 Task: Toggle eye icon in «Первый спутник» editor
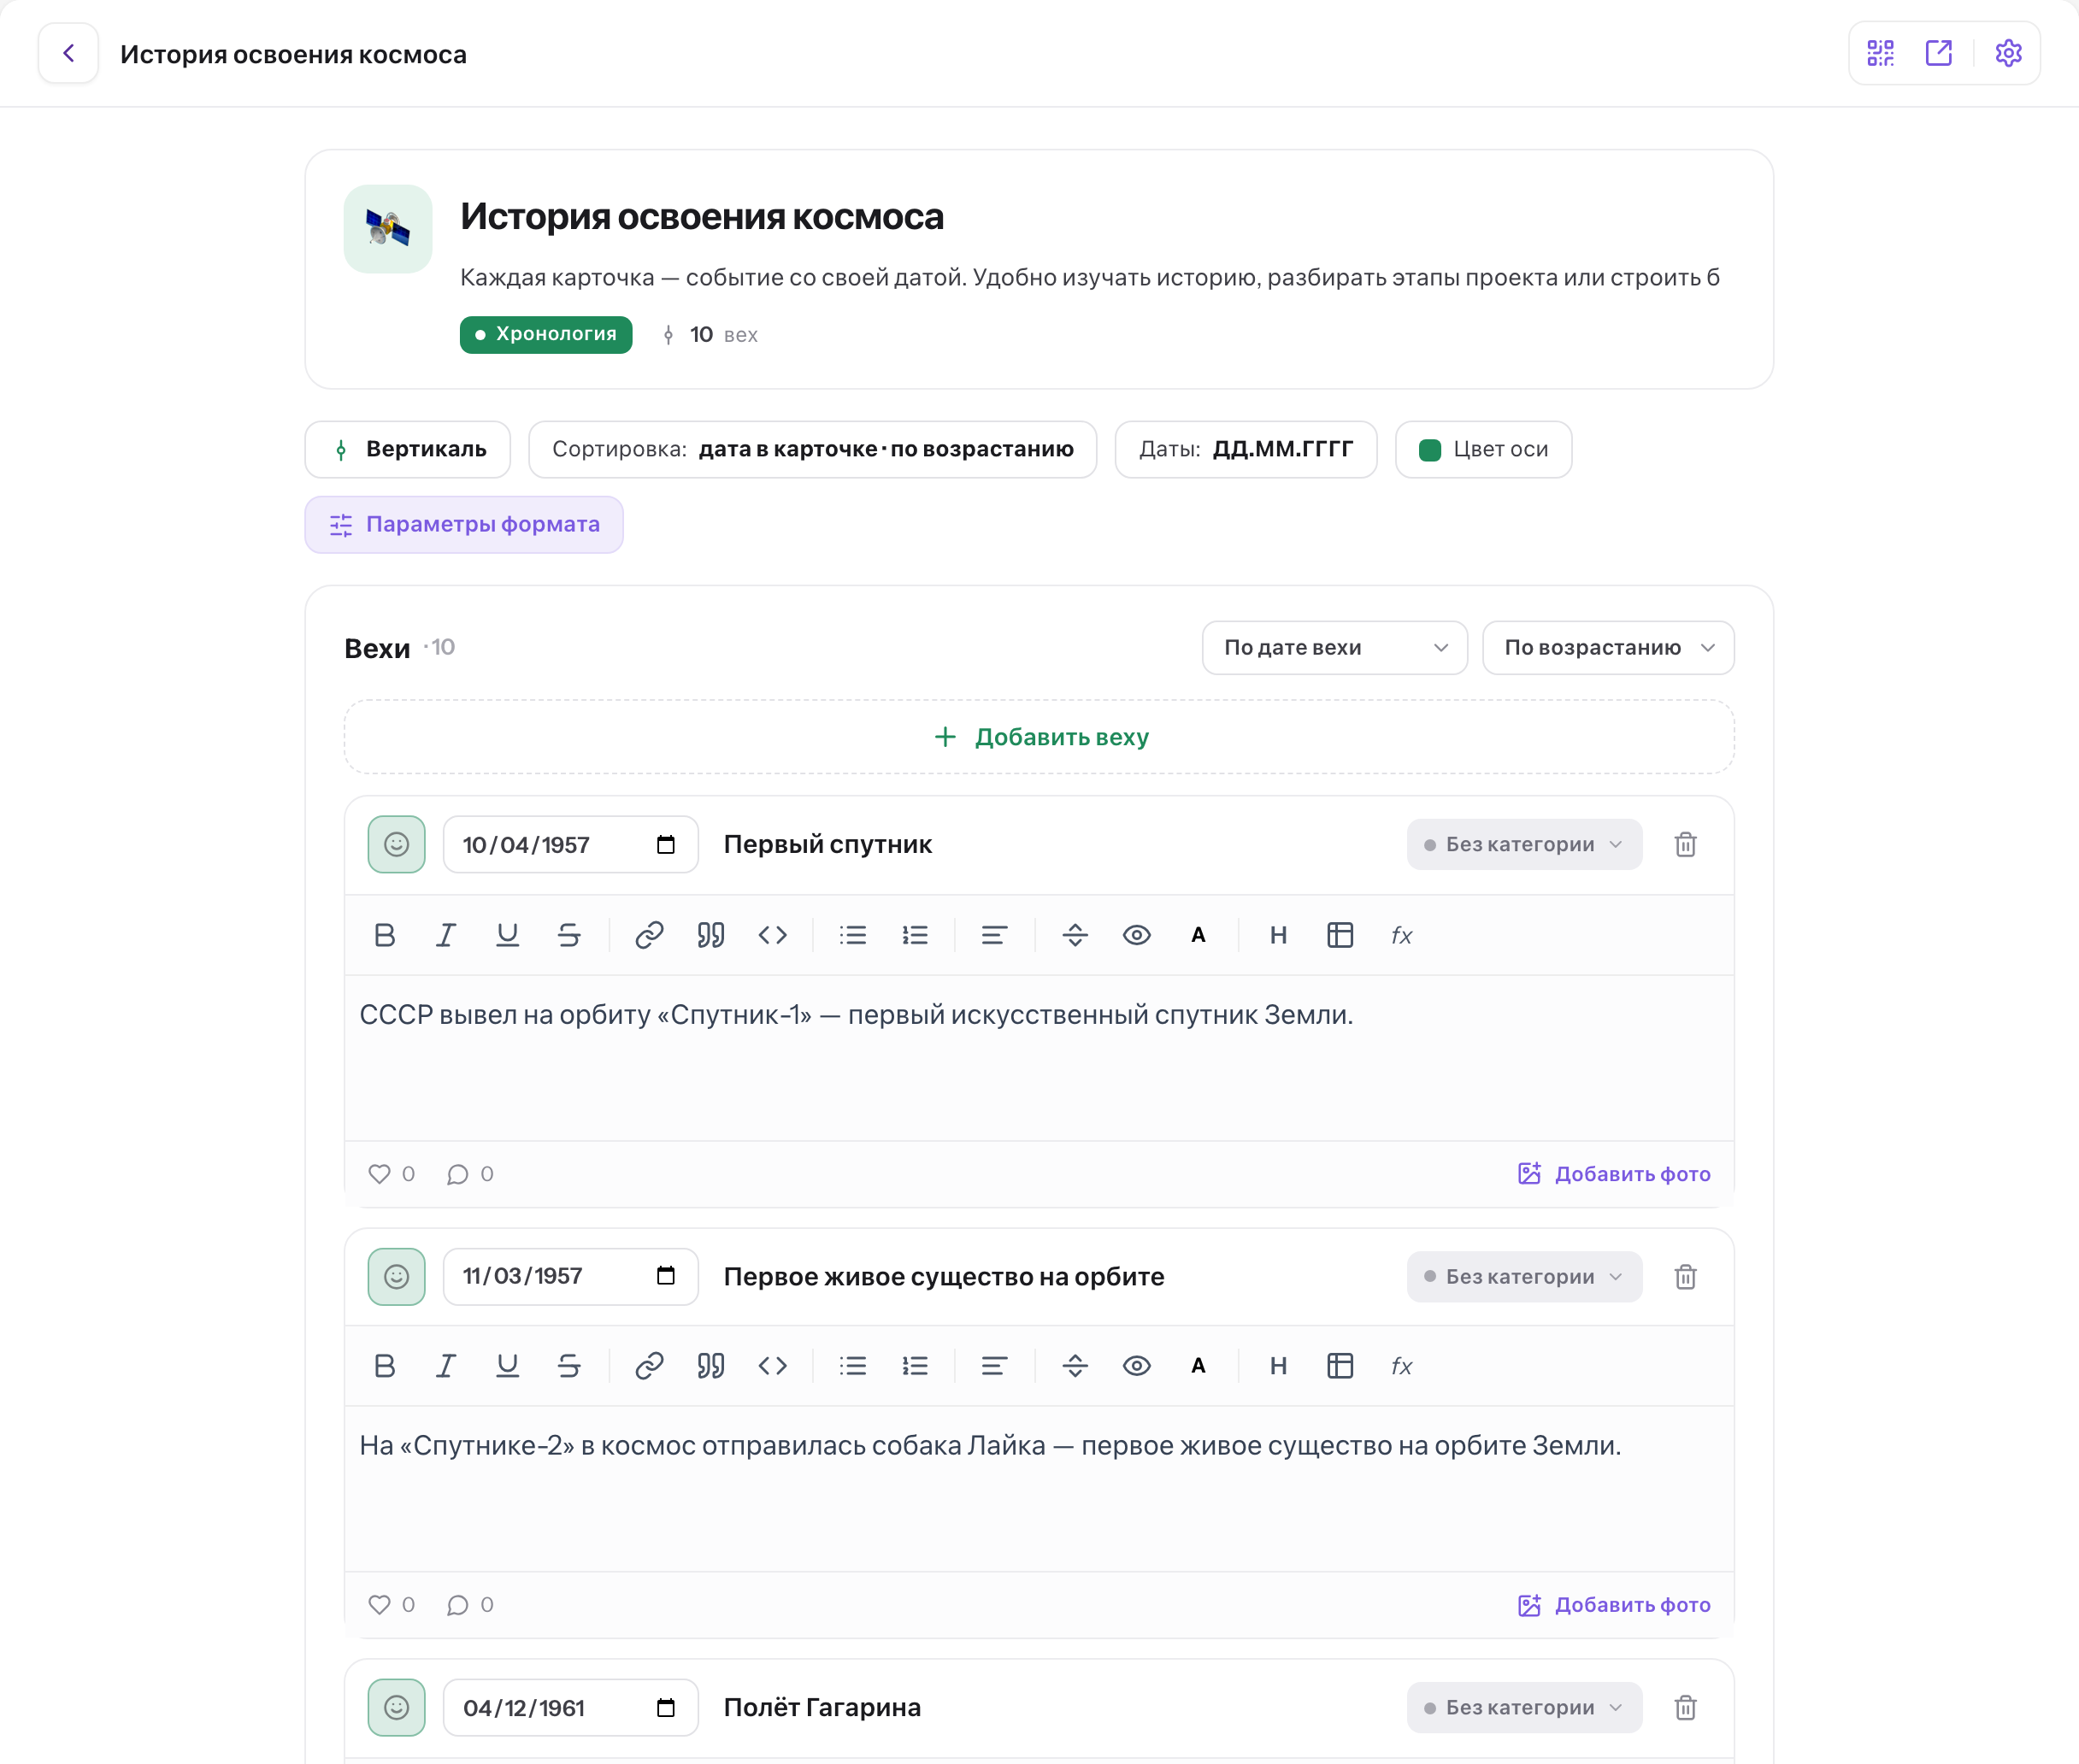(x=1137, y=935)
